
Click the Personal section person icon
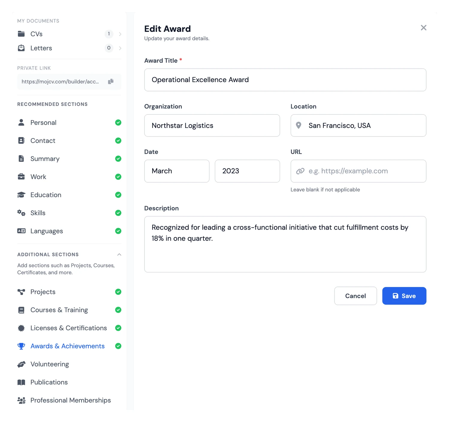click(x=21, y=122)
